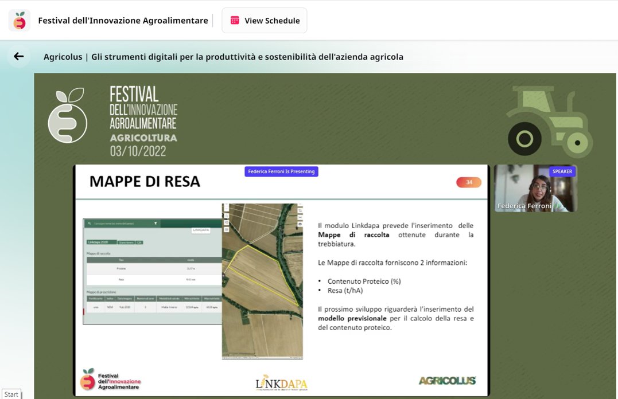
Task: Click the Linkdapa app screenshot panel
Action: (153, 272)
